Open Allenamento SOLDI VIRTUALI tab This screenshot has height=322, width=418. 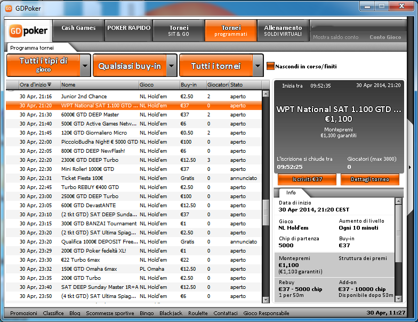283,30
